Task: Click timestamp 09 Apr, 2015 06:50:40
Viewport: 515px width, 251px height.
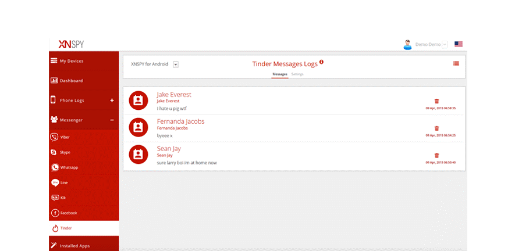Action: click(441, 163)
